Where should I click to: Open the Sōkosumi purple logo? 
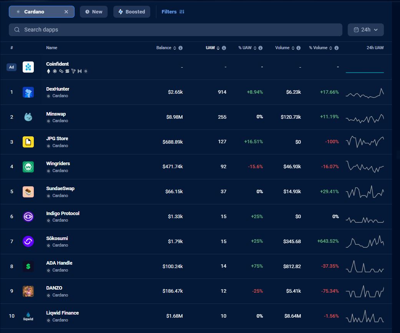(x=28, y=242)
